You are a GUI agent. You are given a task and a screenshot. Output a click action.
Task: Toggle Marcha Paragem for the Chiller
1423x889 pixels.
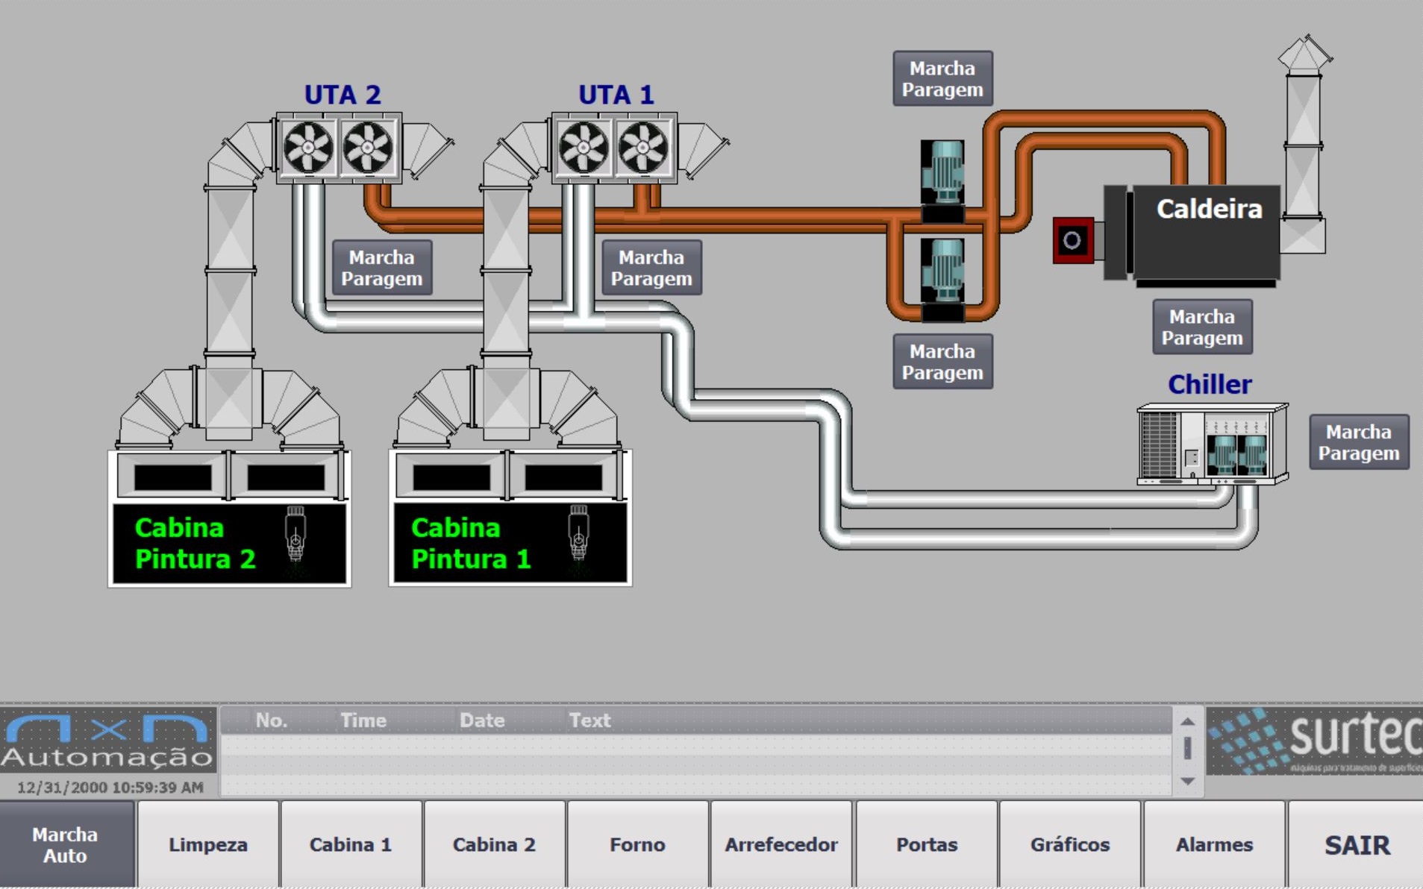[1358, 442]
